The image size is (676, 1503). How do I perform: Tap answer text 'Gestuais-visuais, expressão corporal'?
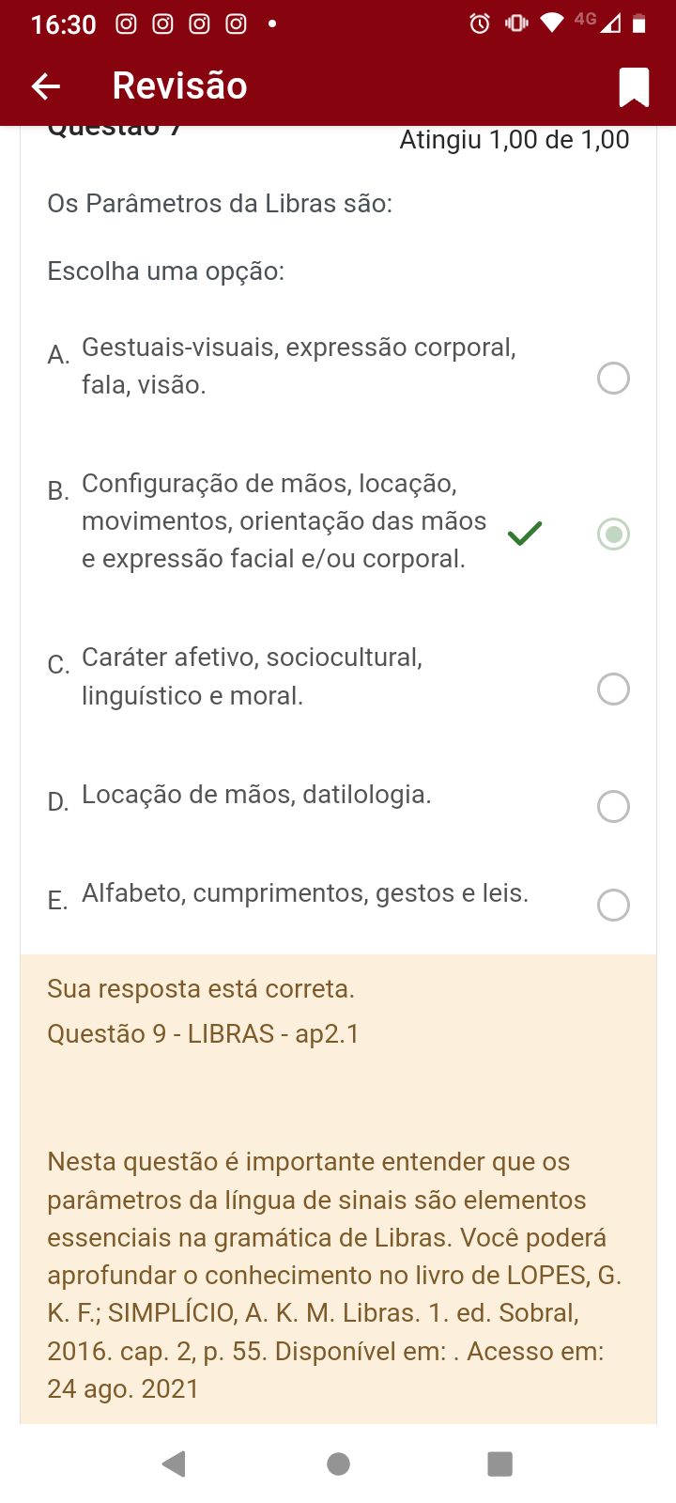tap(299, 348)
